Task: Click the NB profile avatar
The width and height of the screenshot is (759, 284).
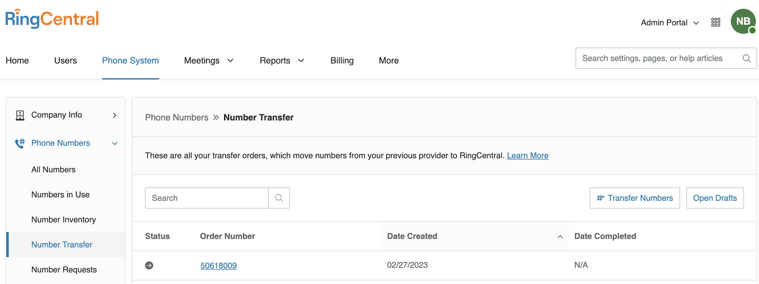Action: 744,21
